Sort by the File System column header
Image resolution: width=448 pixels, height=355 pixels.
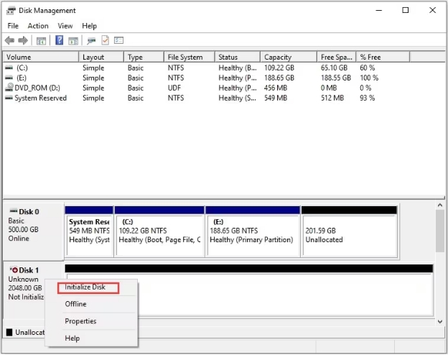point(185,57)
